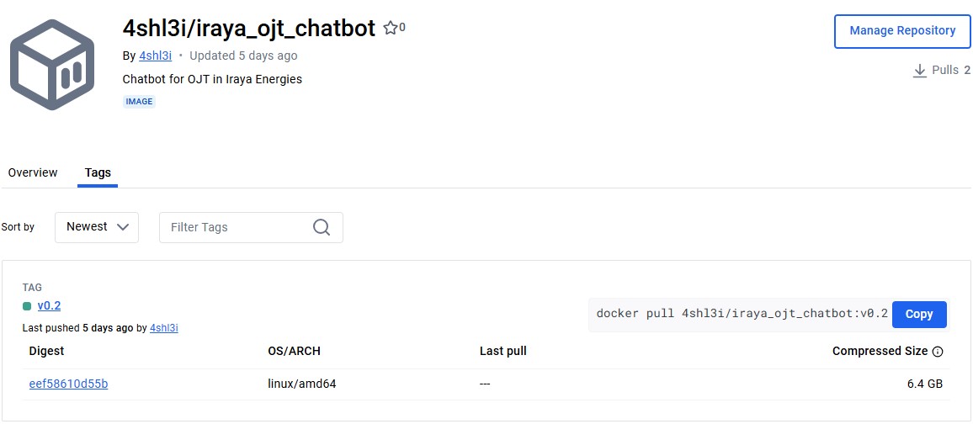Copy the docker pull command
The image size is (973, 424).
[x=918, y=314]
